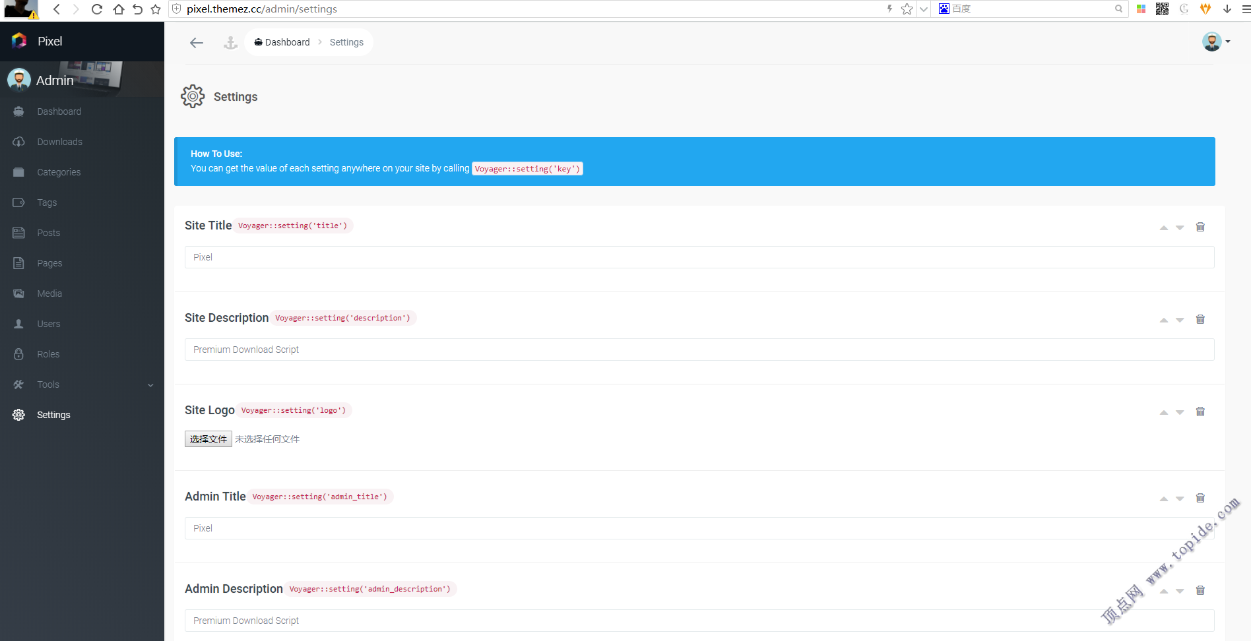This screenshot has width=1251, height=641.
Task: Open Dashboard in the sidebar
Action: (59, 111)
